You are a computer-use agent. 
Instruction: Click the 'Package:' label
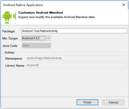coord(9,31)
